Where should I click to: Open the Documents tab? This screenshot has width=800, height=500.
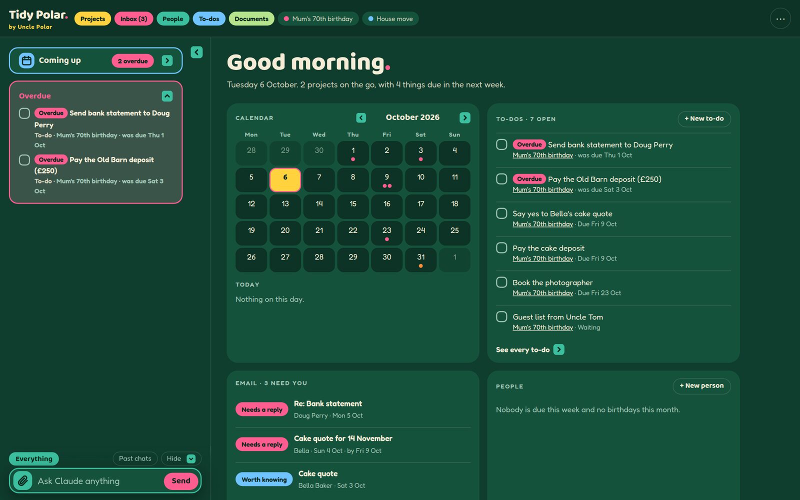251,19
